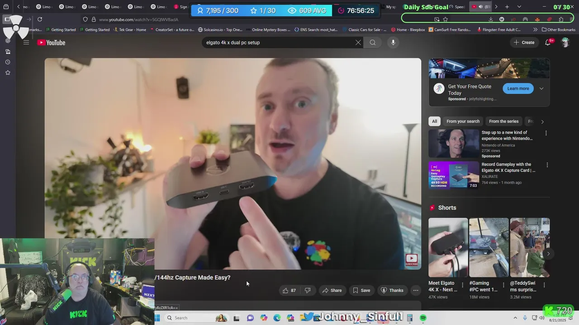This screenshot has width=579, height=325.
Task: Open Copilot from the taskbar
Action: pos(264,318)
